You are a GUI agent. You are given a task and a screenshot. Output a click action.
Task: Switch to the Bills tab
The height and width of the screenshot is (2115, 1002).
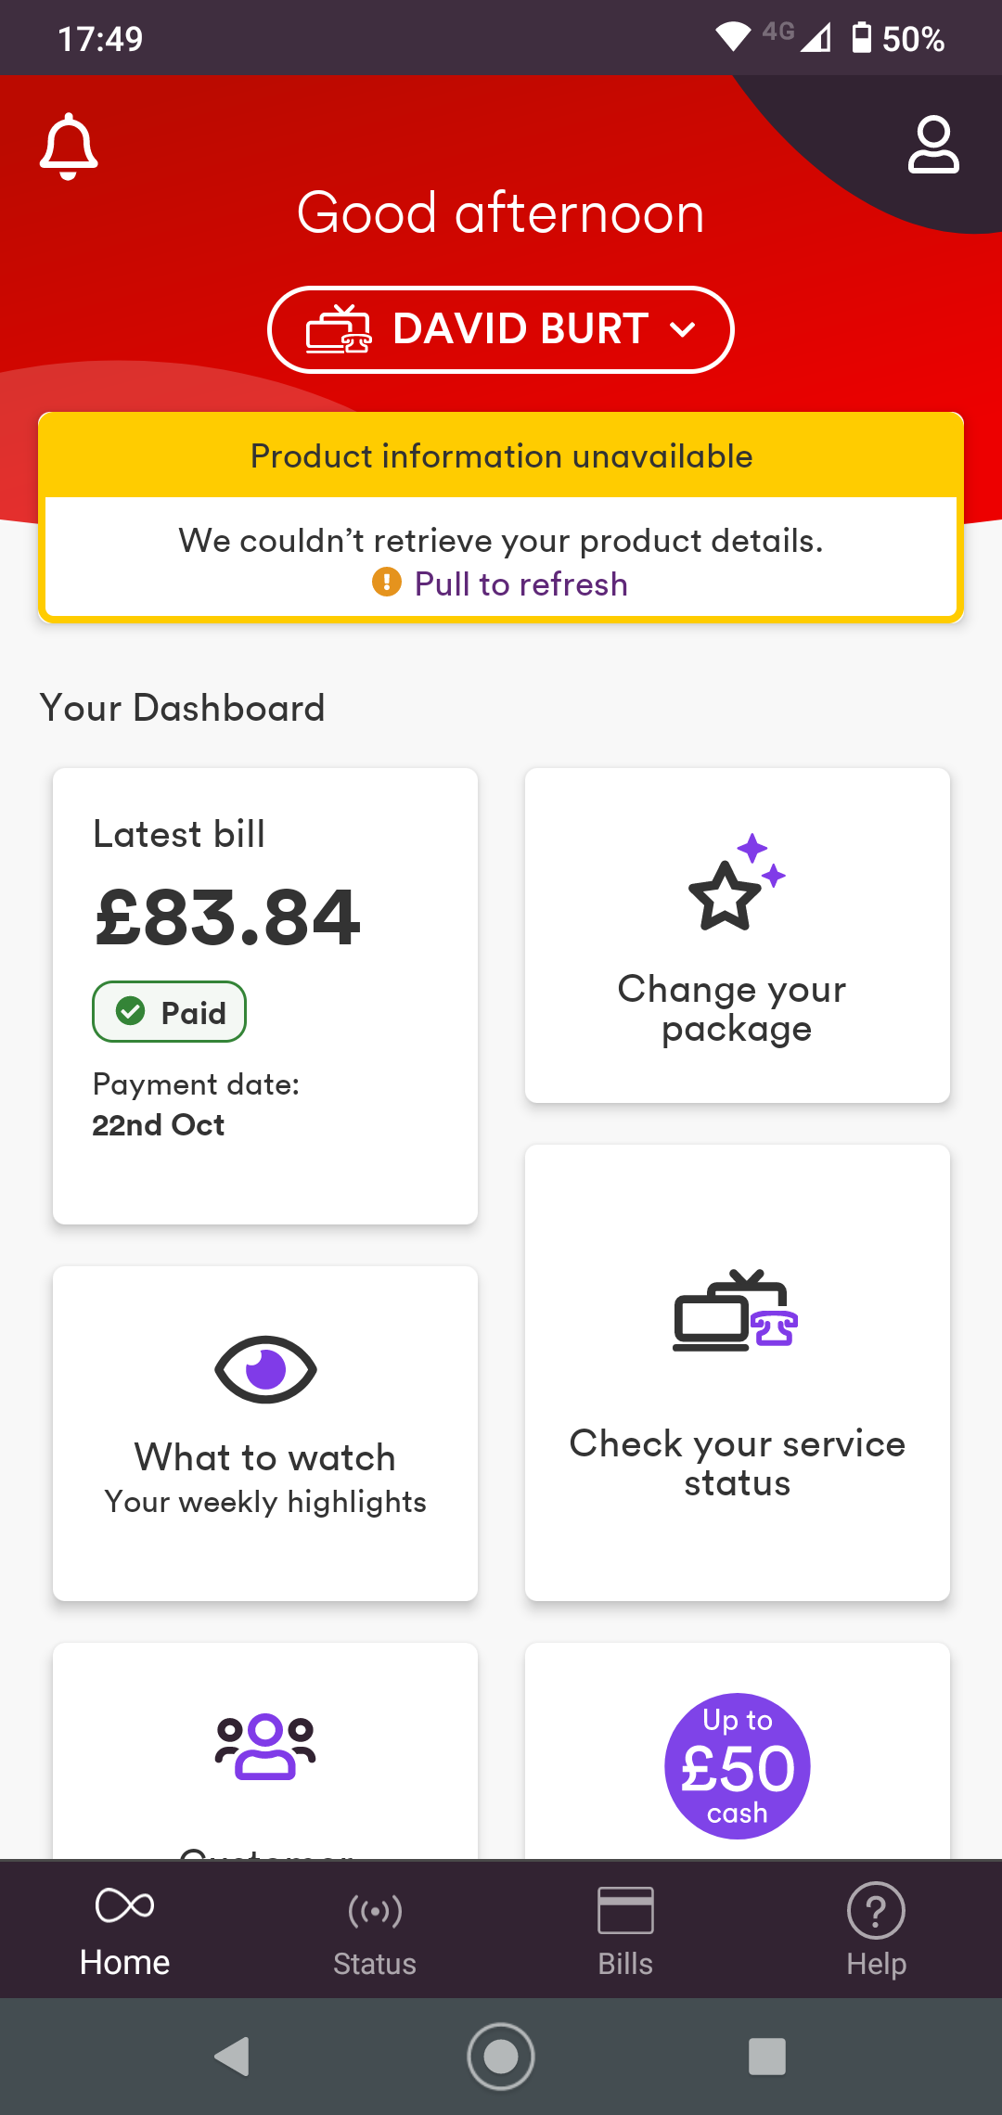(625, 1931)
